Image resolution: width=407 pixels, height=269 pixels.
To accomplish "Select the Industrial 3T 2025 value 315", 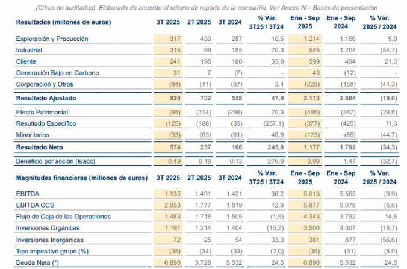I will click(x=175, y=50).
